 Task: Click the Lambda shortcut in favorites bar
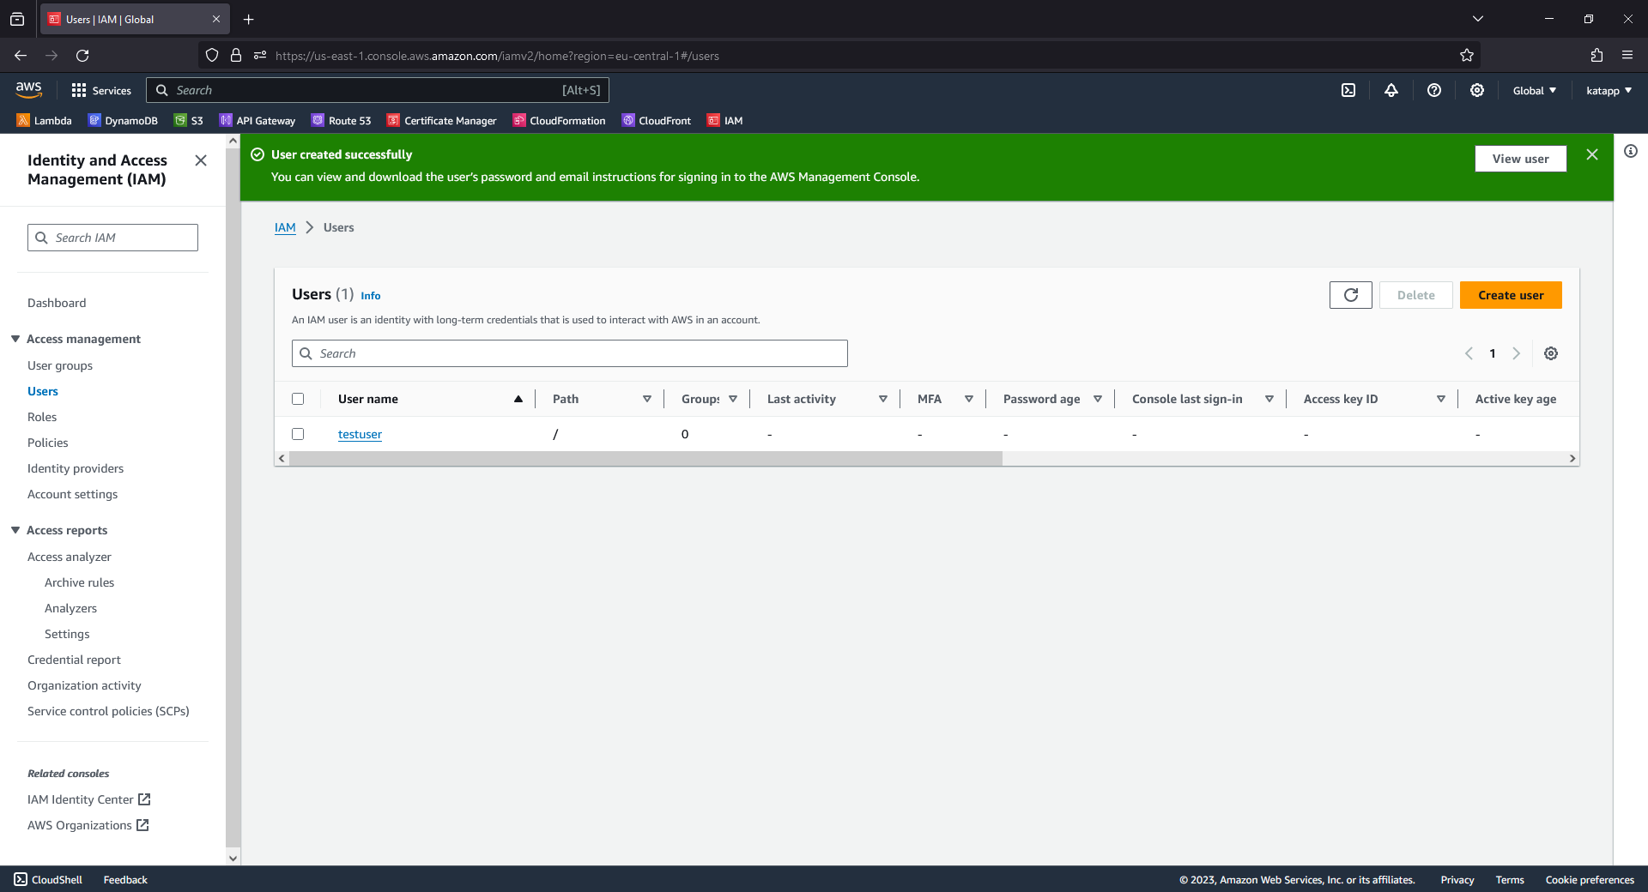[x=44, y=121]
